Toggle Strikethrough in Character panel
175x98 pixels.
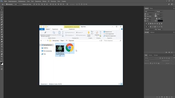pyautogui.click(x=162, y=24)
